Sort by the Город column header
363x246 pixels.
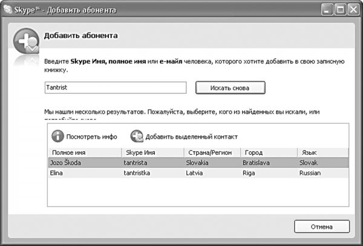[x=269, y=152]
